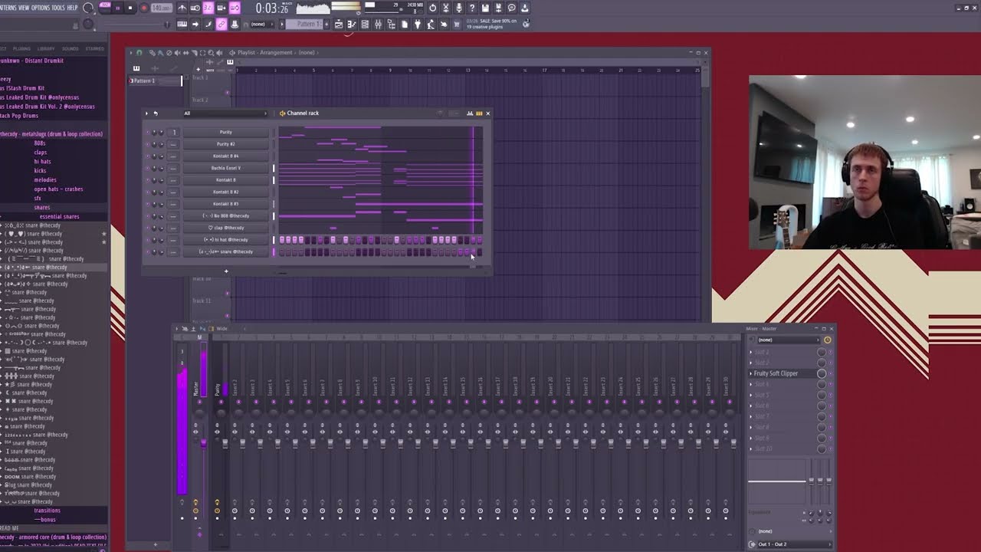Mute the Purity #2 channel via its LED
The height and width of the screenshot is (552, 981).
[148, 144]
